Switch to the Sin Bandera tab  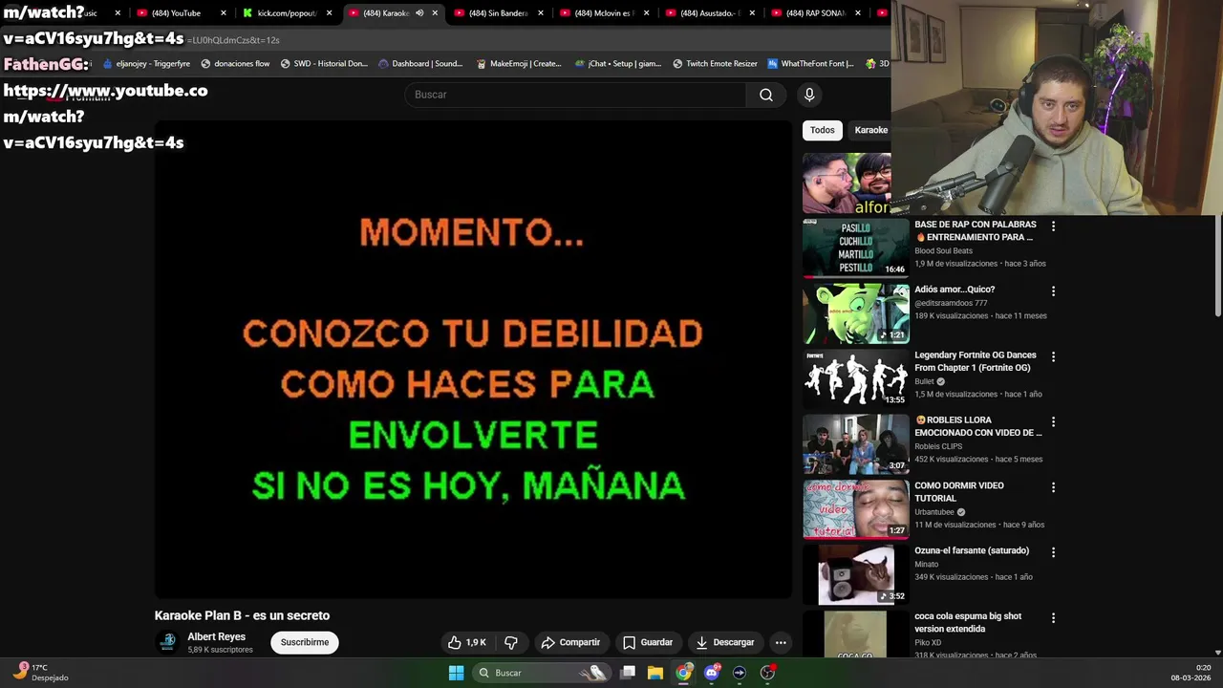click(497, 13)
